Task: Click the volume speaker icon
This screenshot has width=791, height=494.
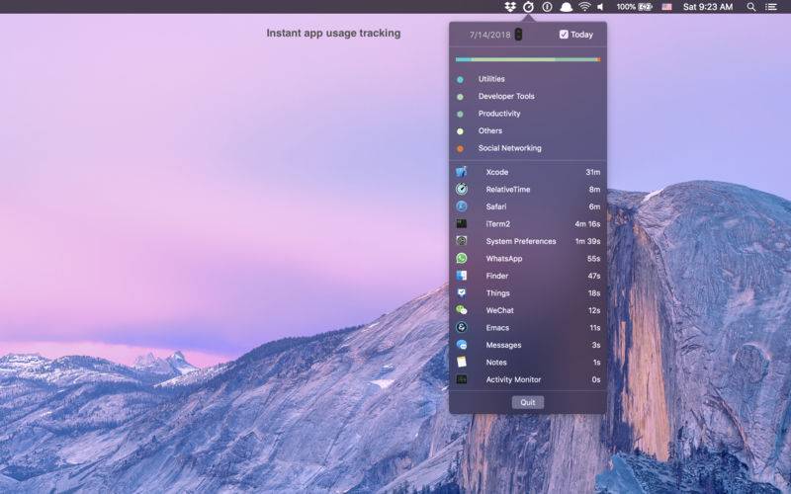Action: click(x=600, y=7)
